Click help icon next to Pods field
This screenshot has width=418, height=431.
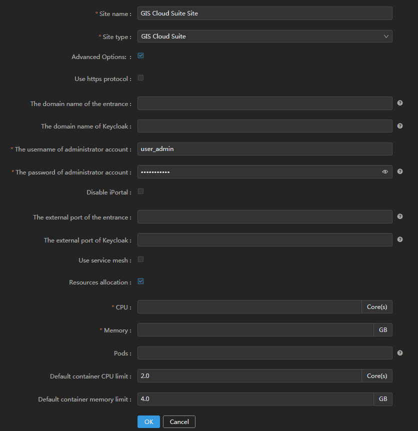(400, 353)
